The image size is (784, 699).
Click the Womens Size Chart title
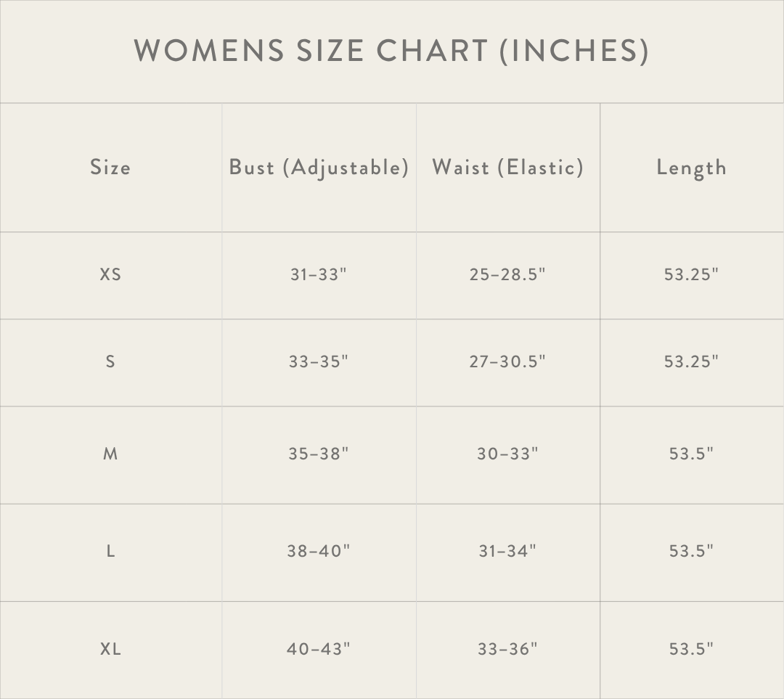coord(391,51)
